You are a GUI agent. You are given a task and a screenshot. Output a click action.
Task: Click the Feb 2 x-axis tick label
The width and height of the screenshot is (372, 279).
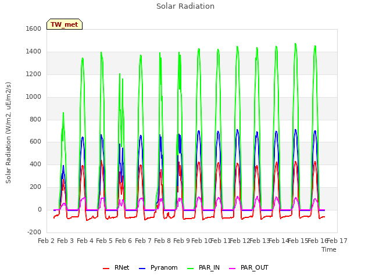46,241
